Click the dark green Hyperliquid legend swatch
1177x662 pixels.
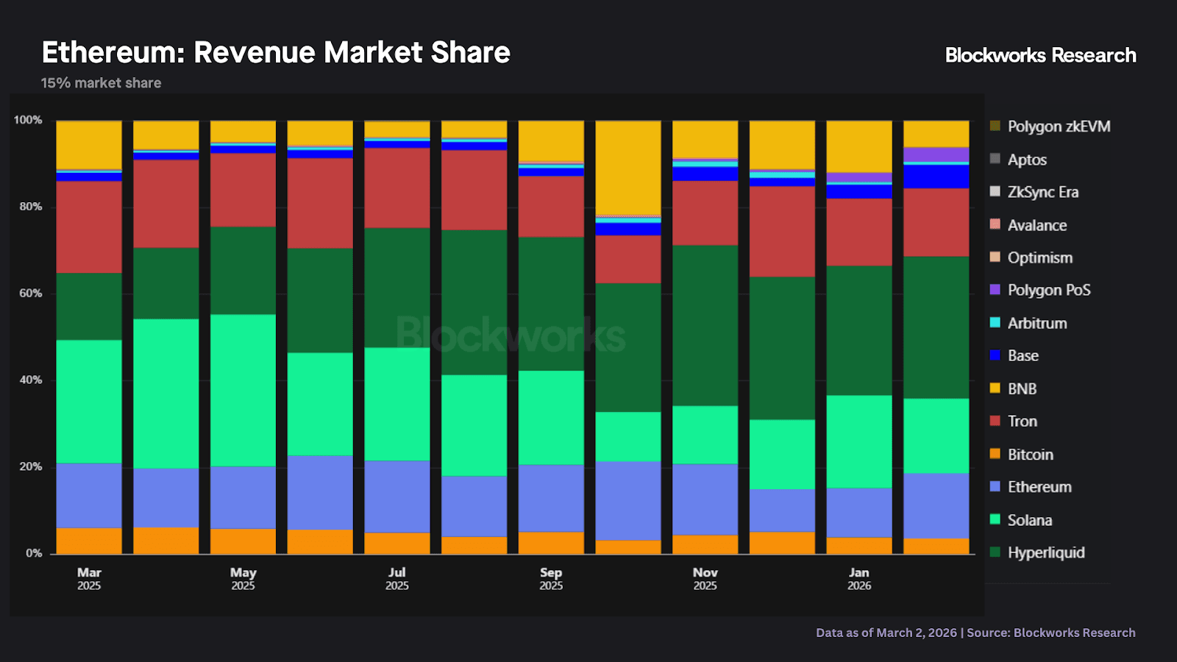[x=995, y=552]
